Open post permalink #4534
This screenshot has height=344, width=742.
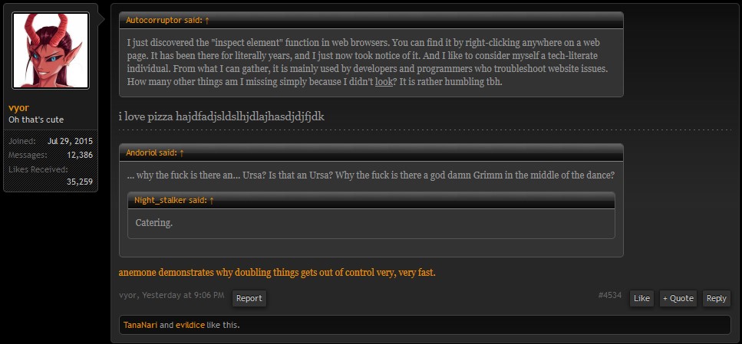[610, 295]
